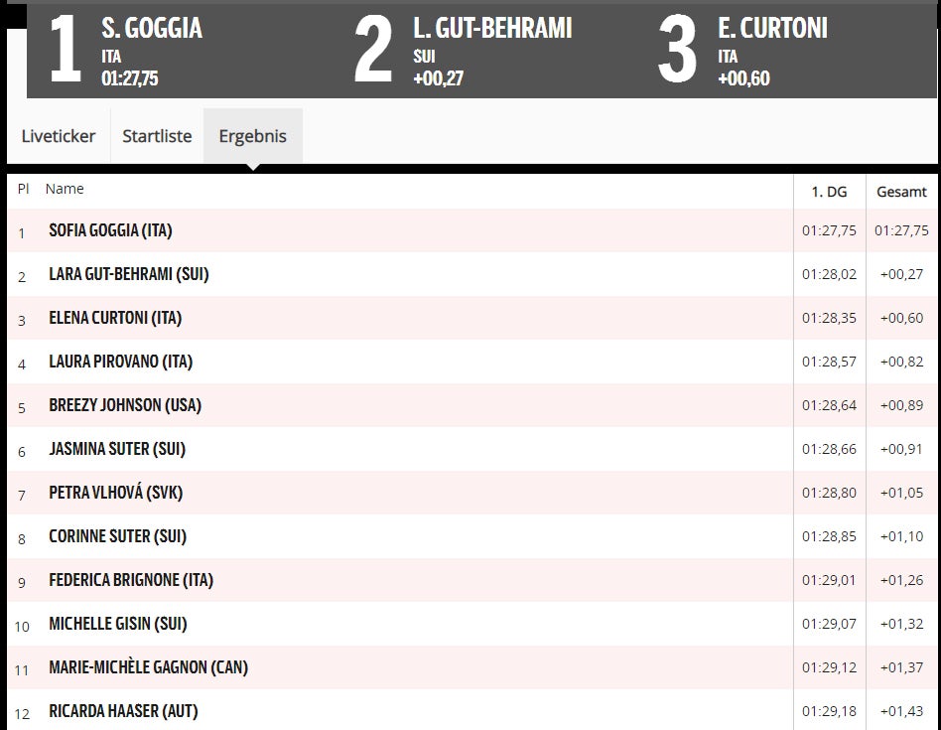Screen dimensions: 941x730
Task: Select the Ergebnis tab
Action: [252, 136]
